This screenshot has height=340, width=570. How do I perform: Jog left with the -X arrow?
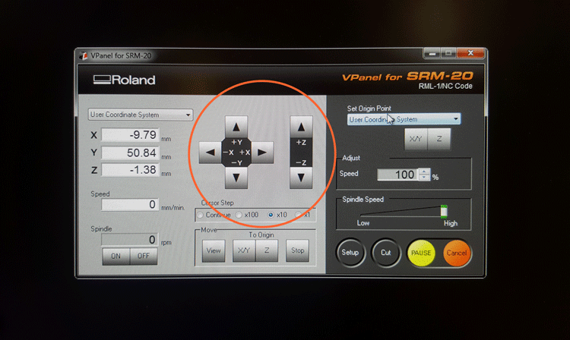click(x=210, y=153)
